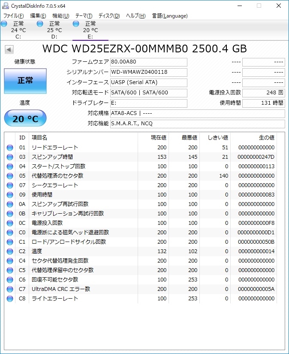Click the threshold value 140
Screen dimensions: 289x354
[x=224, y=176]
